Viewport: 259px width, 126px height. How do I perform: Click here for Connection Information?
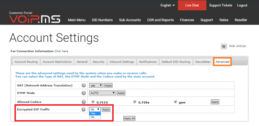coord(61,51)
